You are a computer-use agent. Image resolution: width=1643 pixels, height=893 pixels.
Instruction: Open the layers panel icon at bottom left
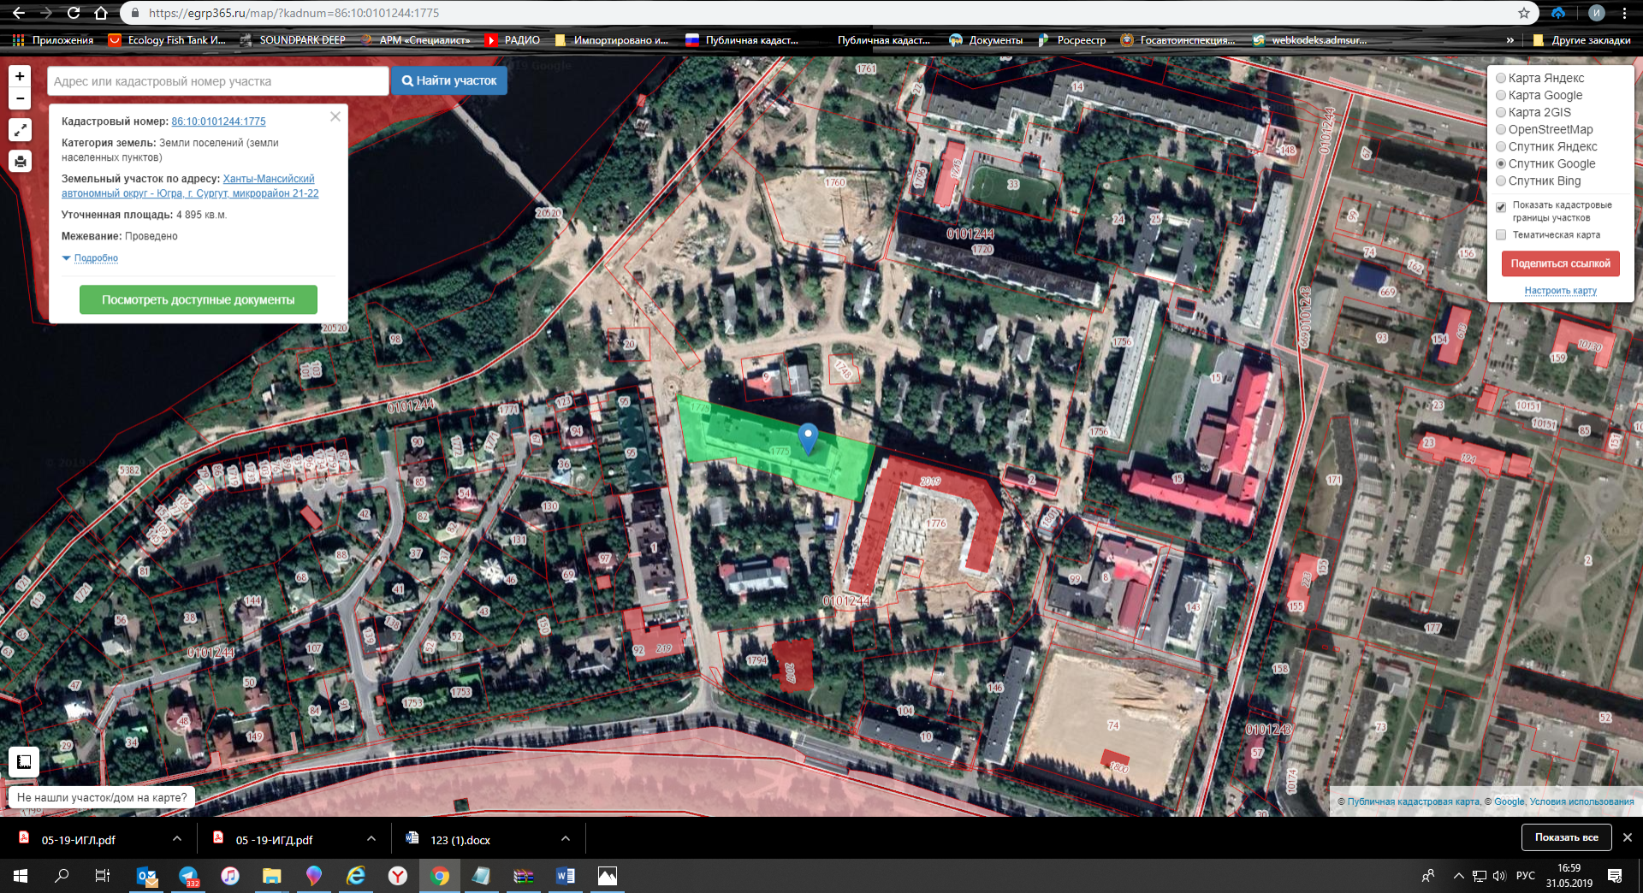click(23, 761)
